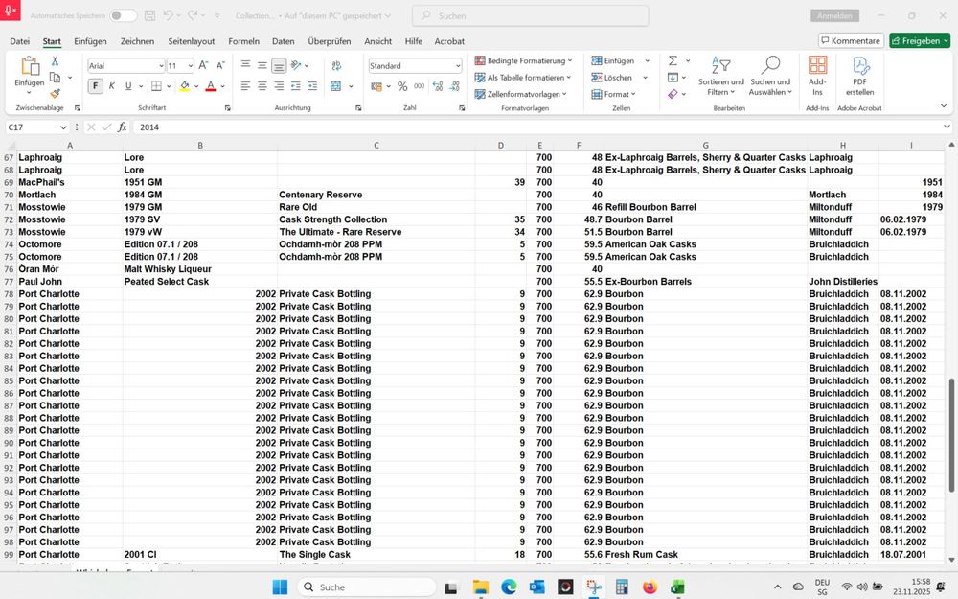Click the format painter brush icon
This screenshot has width=958, height=599.
55,94
